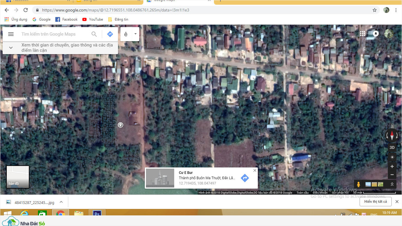The image size is (402, 226).
Task: Get directions to Cư E Bur
Action: [245, 178]
